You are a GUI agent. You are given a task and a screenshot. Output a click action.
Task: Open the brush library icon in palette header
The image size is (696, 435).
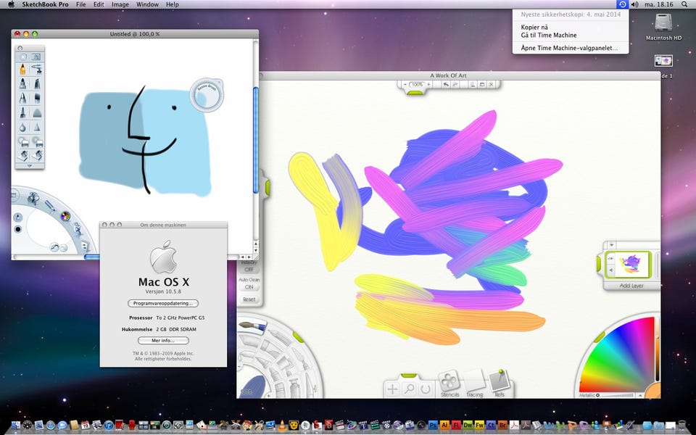pos(36,57)
